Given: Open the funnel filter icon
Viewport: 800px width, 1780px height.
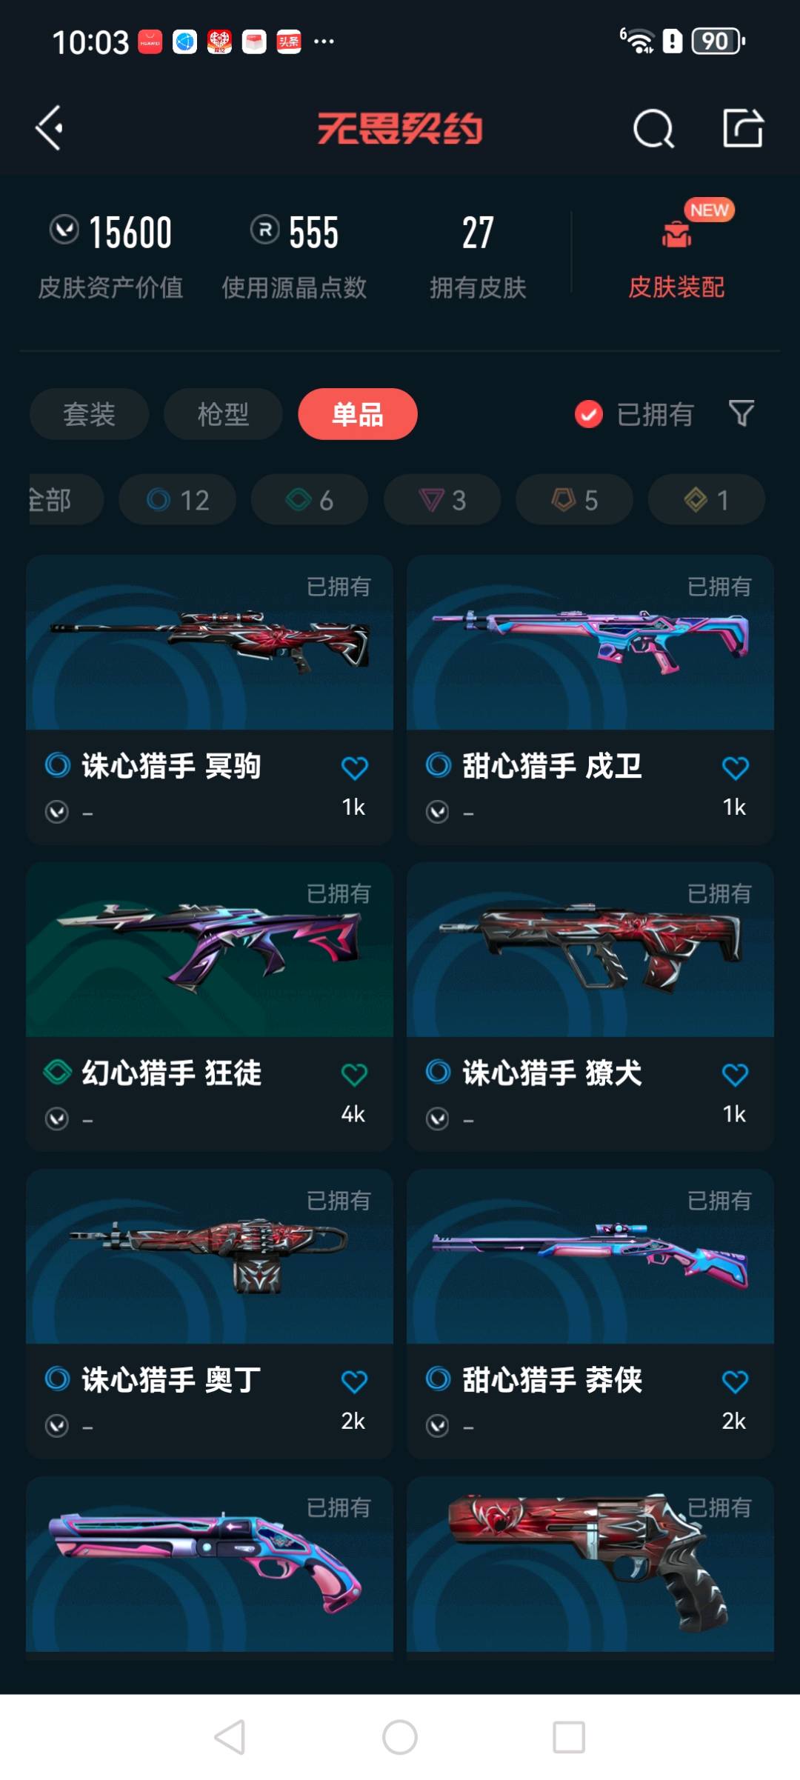Looking at the screenshot, I should 741,413.
